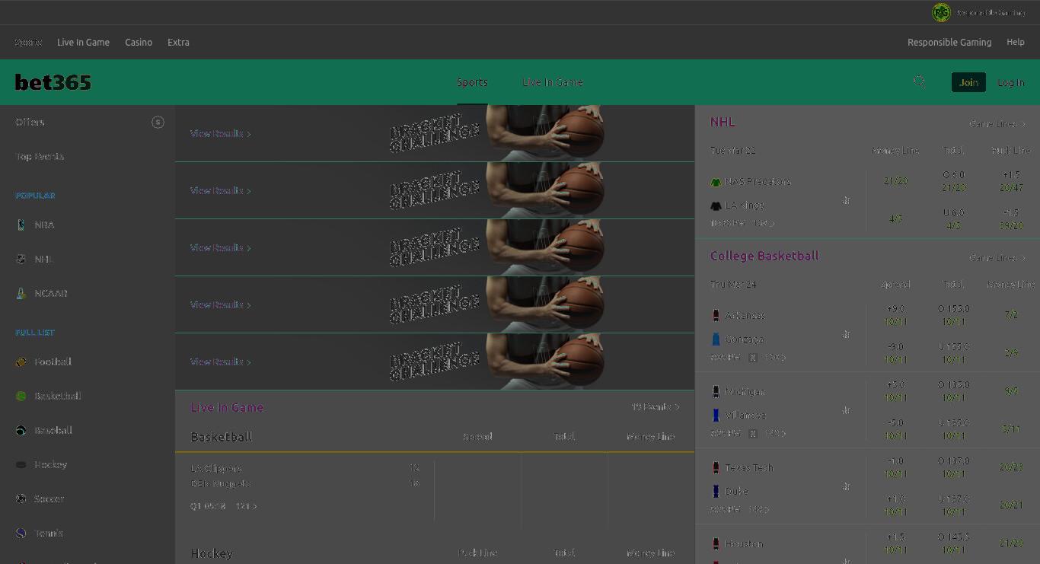Screen dimensions: 1040x564
Task: Click the circled S icon beside Offers
Action: [158, 122]
